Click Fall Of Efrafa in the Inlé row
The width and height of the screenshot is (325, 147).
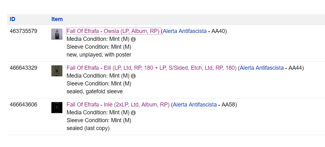tap(82, 105)
